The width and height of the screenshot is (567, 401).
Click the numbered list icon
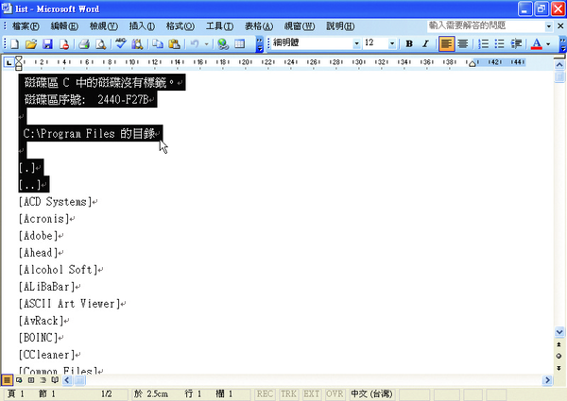pyautogui.click(x=483, y=44)
